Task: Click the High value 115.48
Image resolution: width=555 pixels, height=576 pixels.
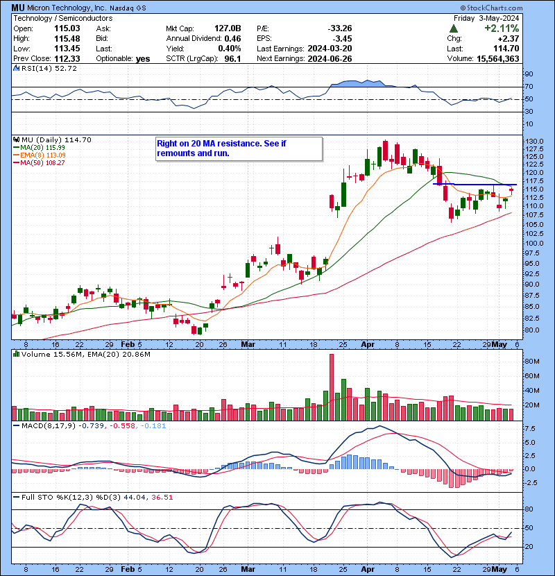Action: (67, 39)
